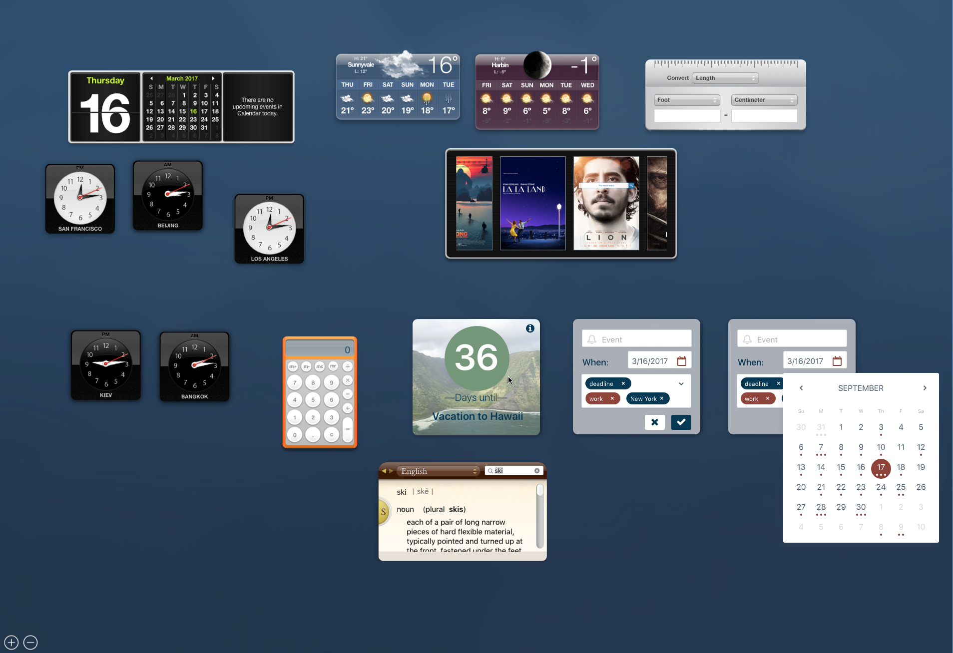Remove deadline tag in second event widget
953x653 pixels.
(x=778, y=383)
